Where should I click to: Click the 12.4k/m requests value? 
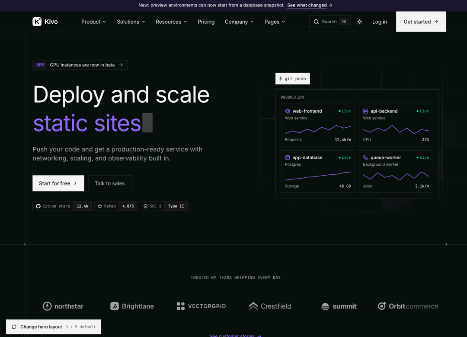pos(343,140)
